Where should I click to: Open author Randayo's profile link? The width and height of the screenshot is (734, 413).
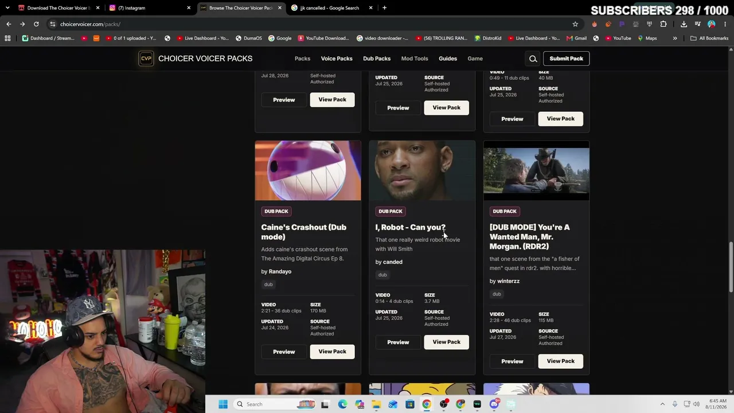[280, 271]
